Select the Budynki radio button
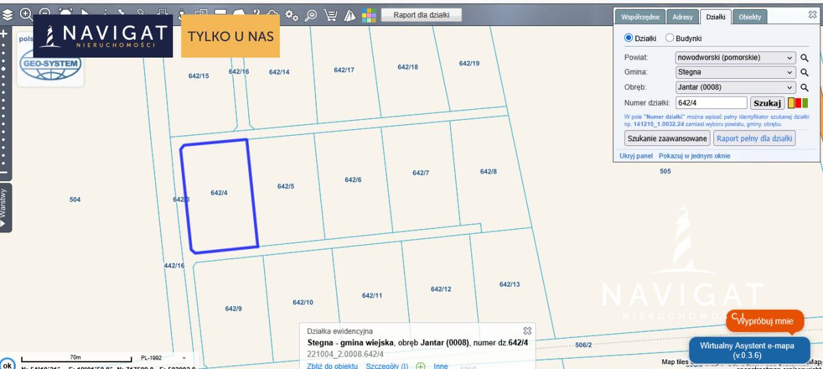 (x=670, y=38)
